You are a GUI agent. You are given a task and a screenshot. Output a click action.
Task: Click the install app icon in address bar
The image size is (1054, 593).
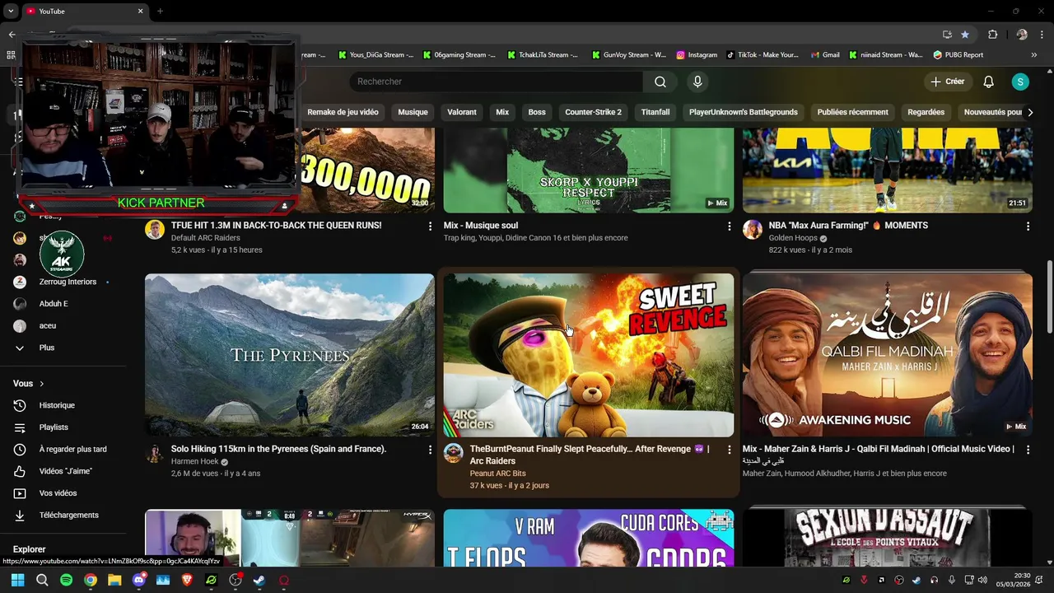pos(947,35)
